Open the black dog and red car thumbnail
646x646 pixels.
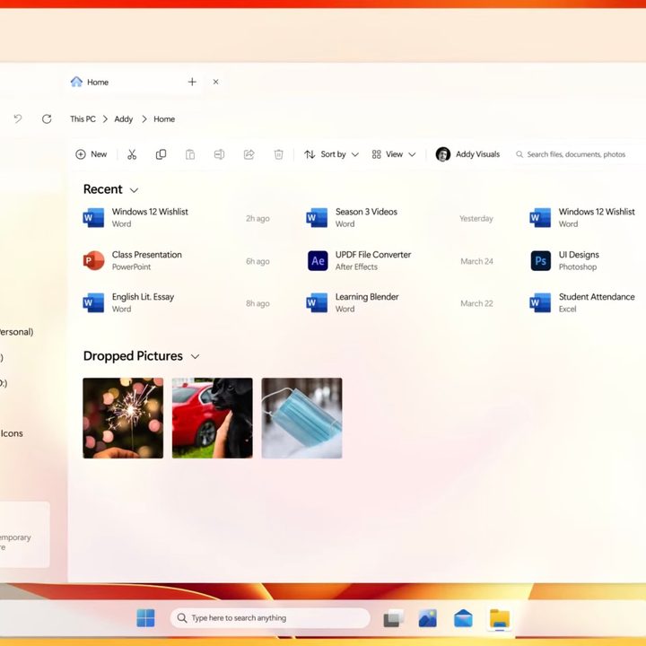point(212,418)
